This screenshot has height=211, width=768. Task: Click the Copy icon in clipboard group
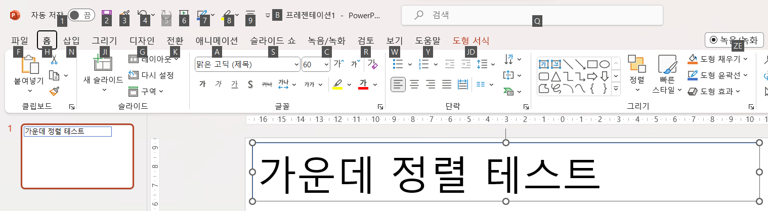(x=54, y=75)
